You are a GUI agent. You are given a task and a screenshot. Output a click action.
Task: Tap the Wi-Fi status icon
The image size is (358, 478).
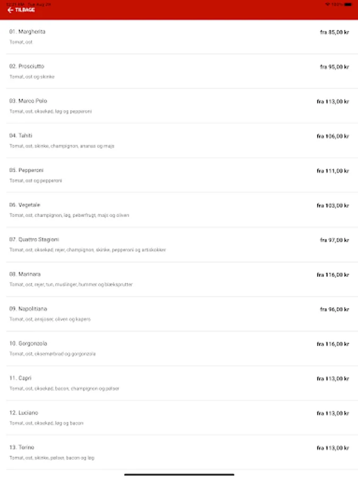[327, 4]
